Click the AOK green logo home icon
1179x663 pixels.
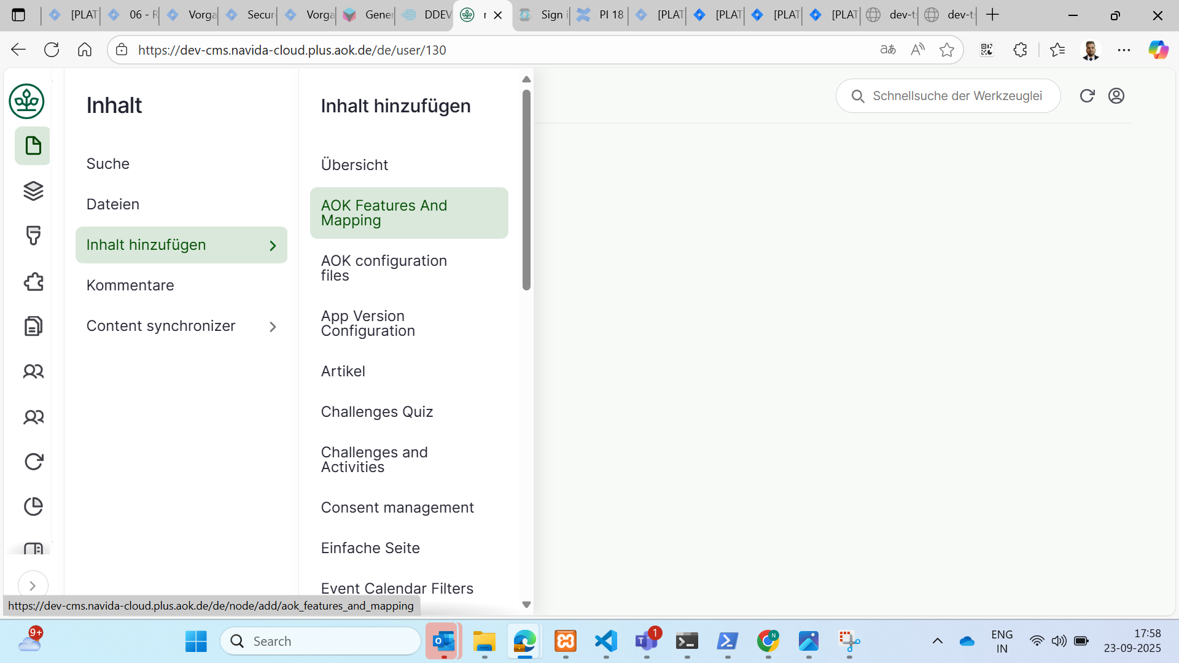point(26,101)
